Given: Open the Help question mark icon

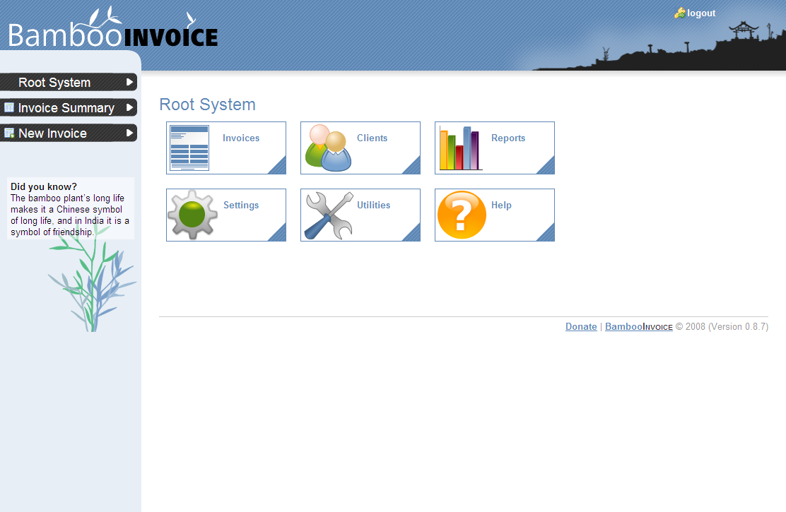Looking at the screenshot, I should tap(461, 215).
